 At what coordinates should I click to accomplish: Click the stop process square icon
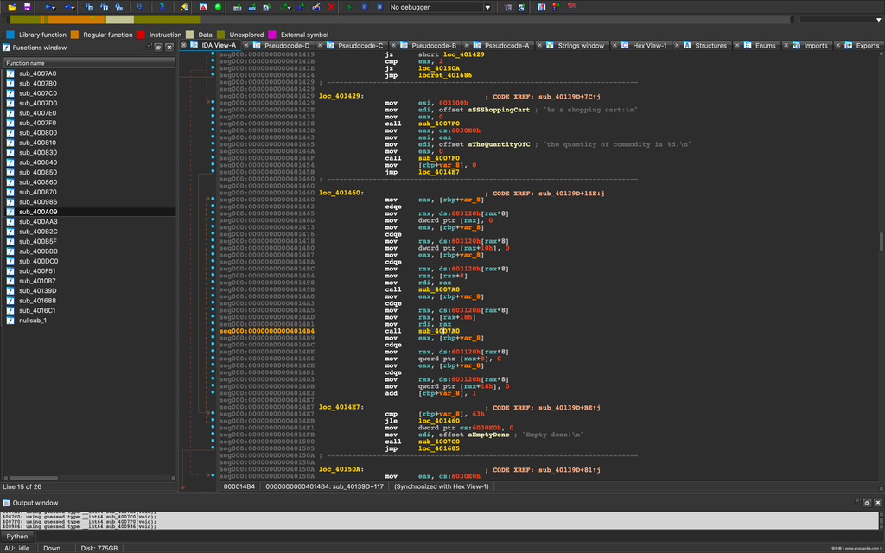coord(379,7)
